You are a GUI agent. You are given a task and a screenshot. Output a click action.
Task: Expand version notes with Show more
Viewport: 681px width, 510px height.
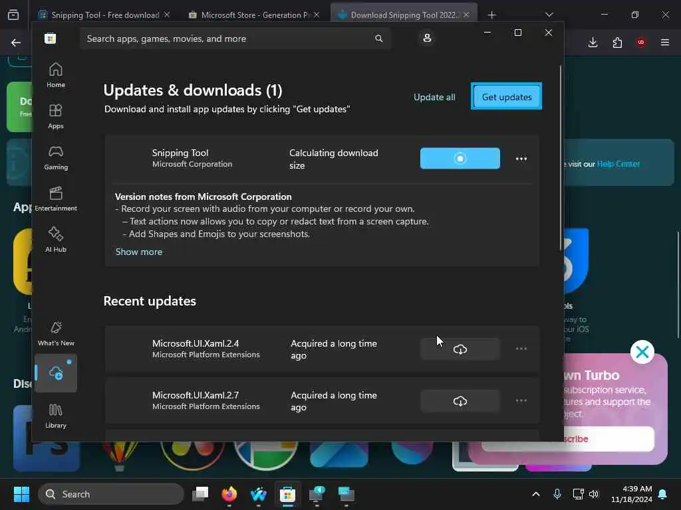coord(139,252)
